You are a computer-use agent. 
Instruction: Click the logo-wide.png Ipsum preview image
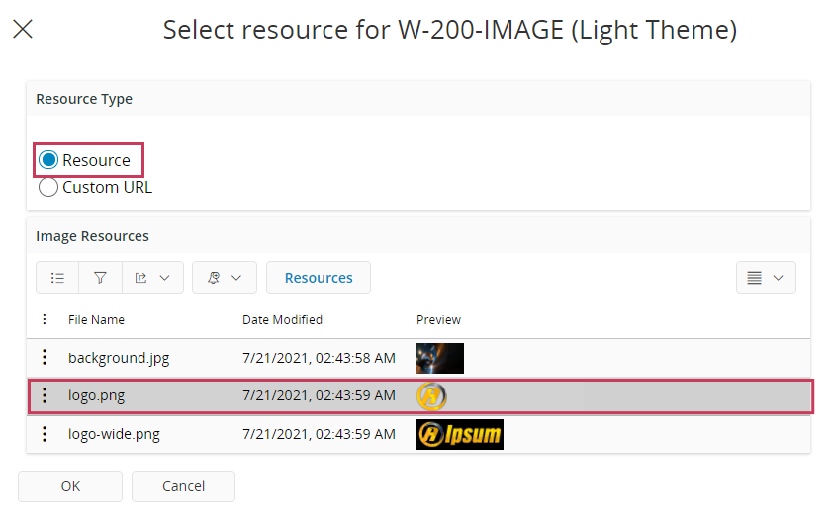459,434
